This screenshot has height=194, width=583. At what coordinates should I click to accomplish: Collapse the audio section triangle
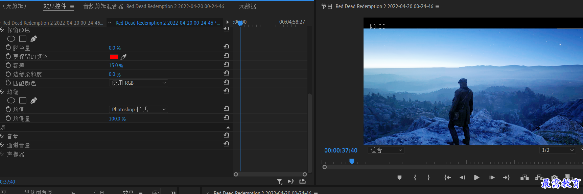228,128
